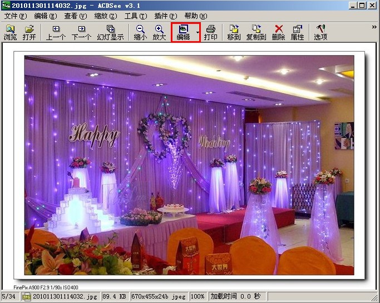This screenshot has height=303, width=380.
Task: Go to next image with 下一个
Action: [81, 32]
